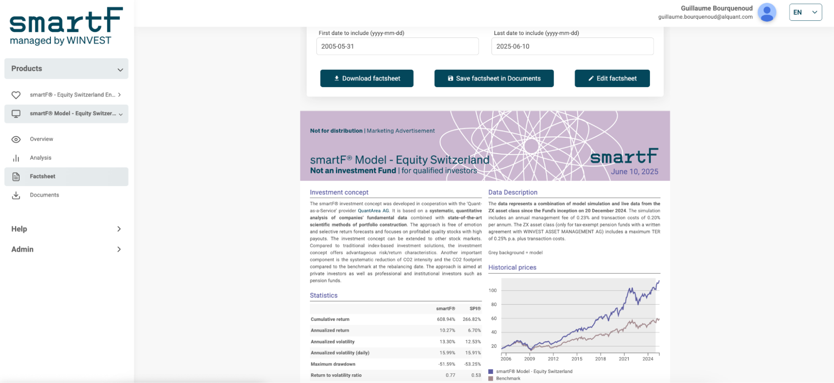Click the monitor icon beside smartF Model

[x=16, y=114]
